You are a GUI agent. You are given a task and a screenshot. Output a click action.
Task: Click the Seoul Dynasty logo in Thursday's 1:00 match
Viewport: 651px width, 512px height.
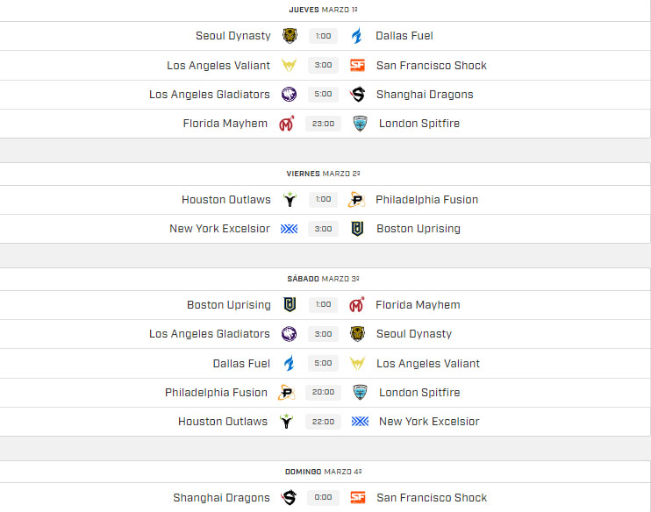pos(290,36)
